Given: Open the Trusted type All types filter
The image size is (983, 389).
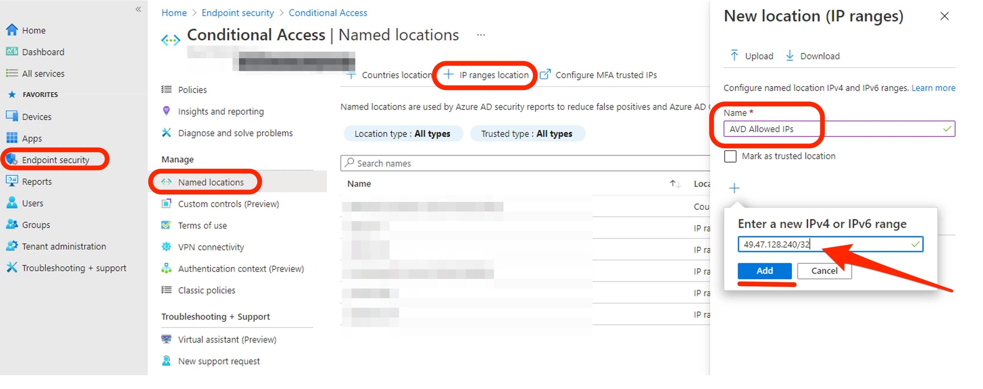Looking at the screenshot, I should (x=528, y=133).
